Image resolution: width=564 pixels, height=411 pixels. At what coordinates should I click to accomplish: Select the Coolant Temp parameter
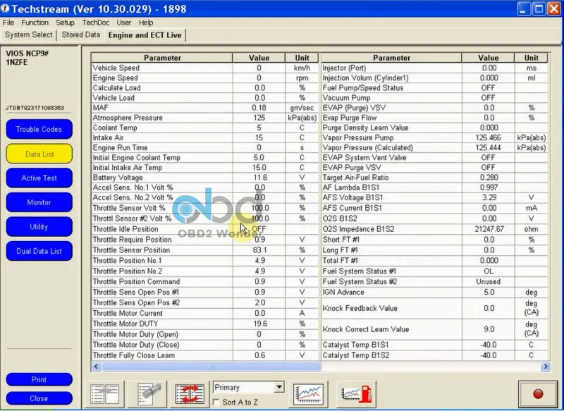162,128
